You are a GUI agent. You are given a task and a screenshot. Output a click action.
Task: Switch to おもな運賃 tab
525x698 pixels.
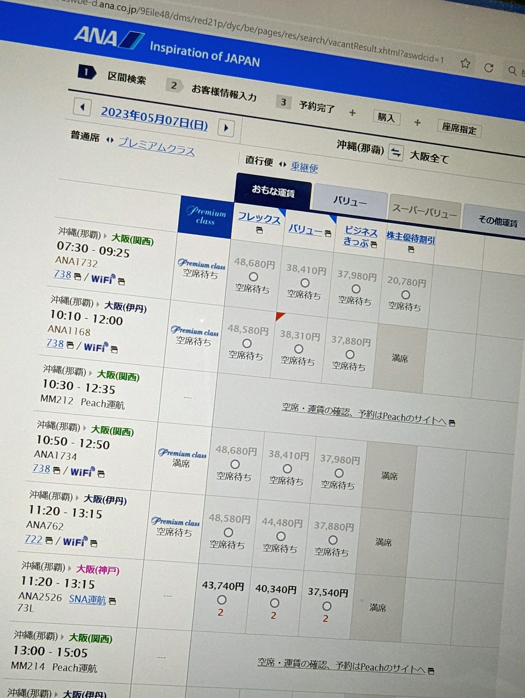tap(273, 191)
